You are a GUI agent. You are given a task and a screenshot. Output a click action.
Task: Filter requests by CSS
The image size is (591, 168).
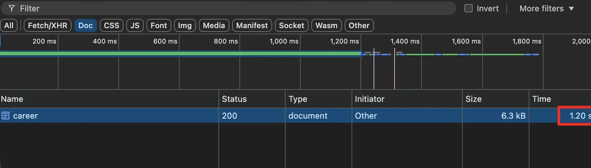click(x=111, y=25)
